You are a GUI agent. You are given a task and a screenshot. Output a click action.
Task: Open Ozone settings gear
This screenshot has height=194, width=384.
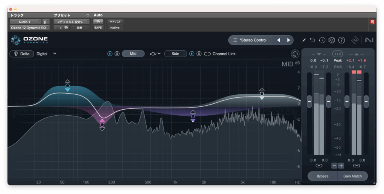pyautogui.click(x=331, y=40)
